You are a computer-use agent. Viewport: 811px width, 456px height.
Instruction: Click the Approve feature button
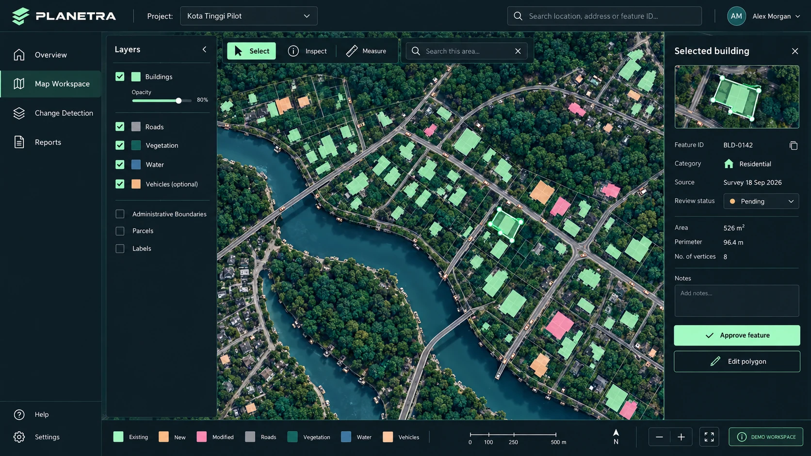click(x=737, y=335)
